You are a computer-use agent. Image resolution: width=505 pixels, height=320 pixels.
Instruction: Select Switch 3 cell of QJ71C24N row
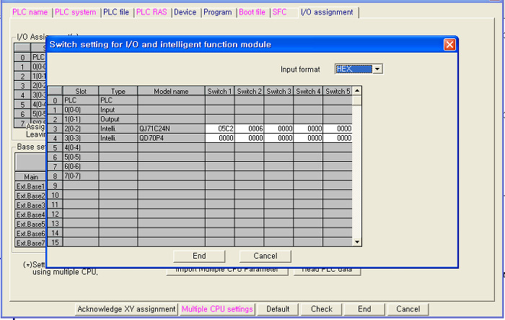(278, 129)
